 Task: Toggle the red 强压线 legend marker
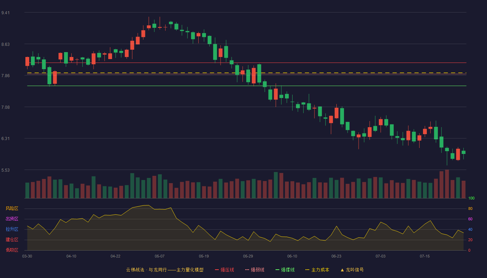(x=217, y=270)
